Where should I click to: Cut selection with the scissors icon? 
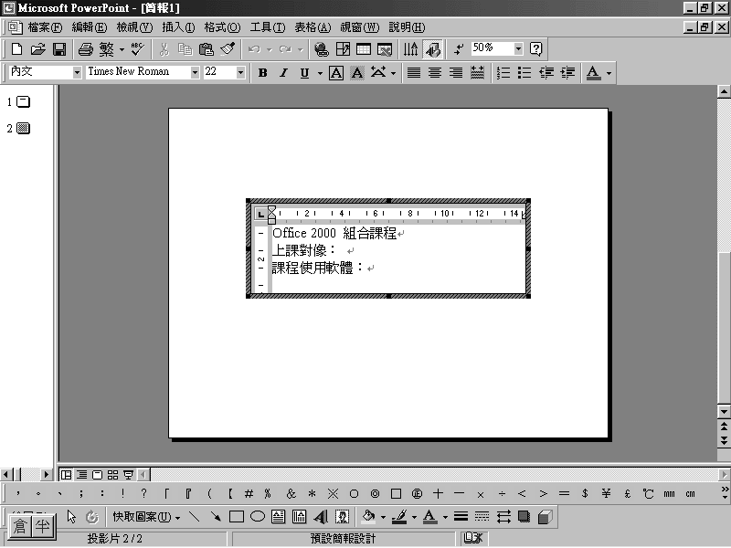[x=164, y=49]
